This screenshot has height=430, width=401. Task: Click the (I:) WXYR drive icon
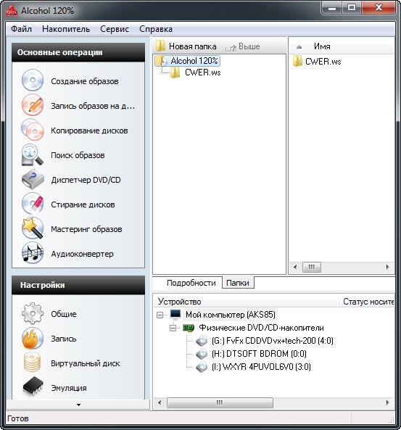[202, 367]
